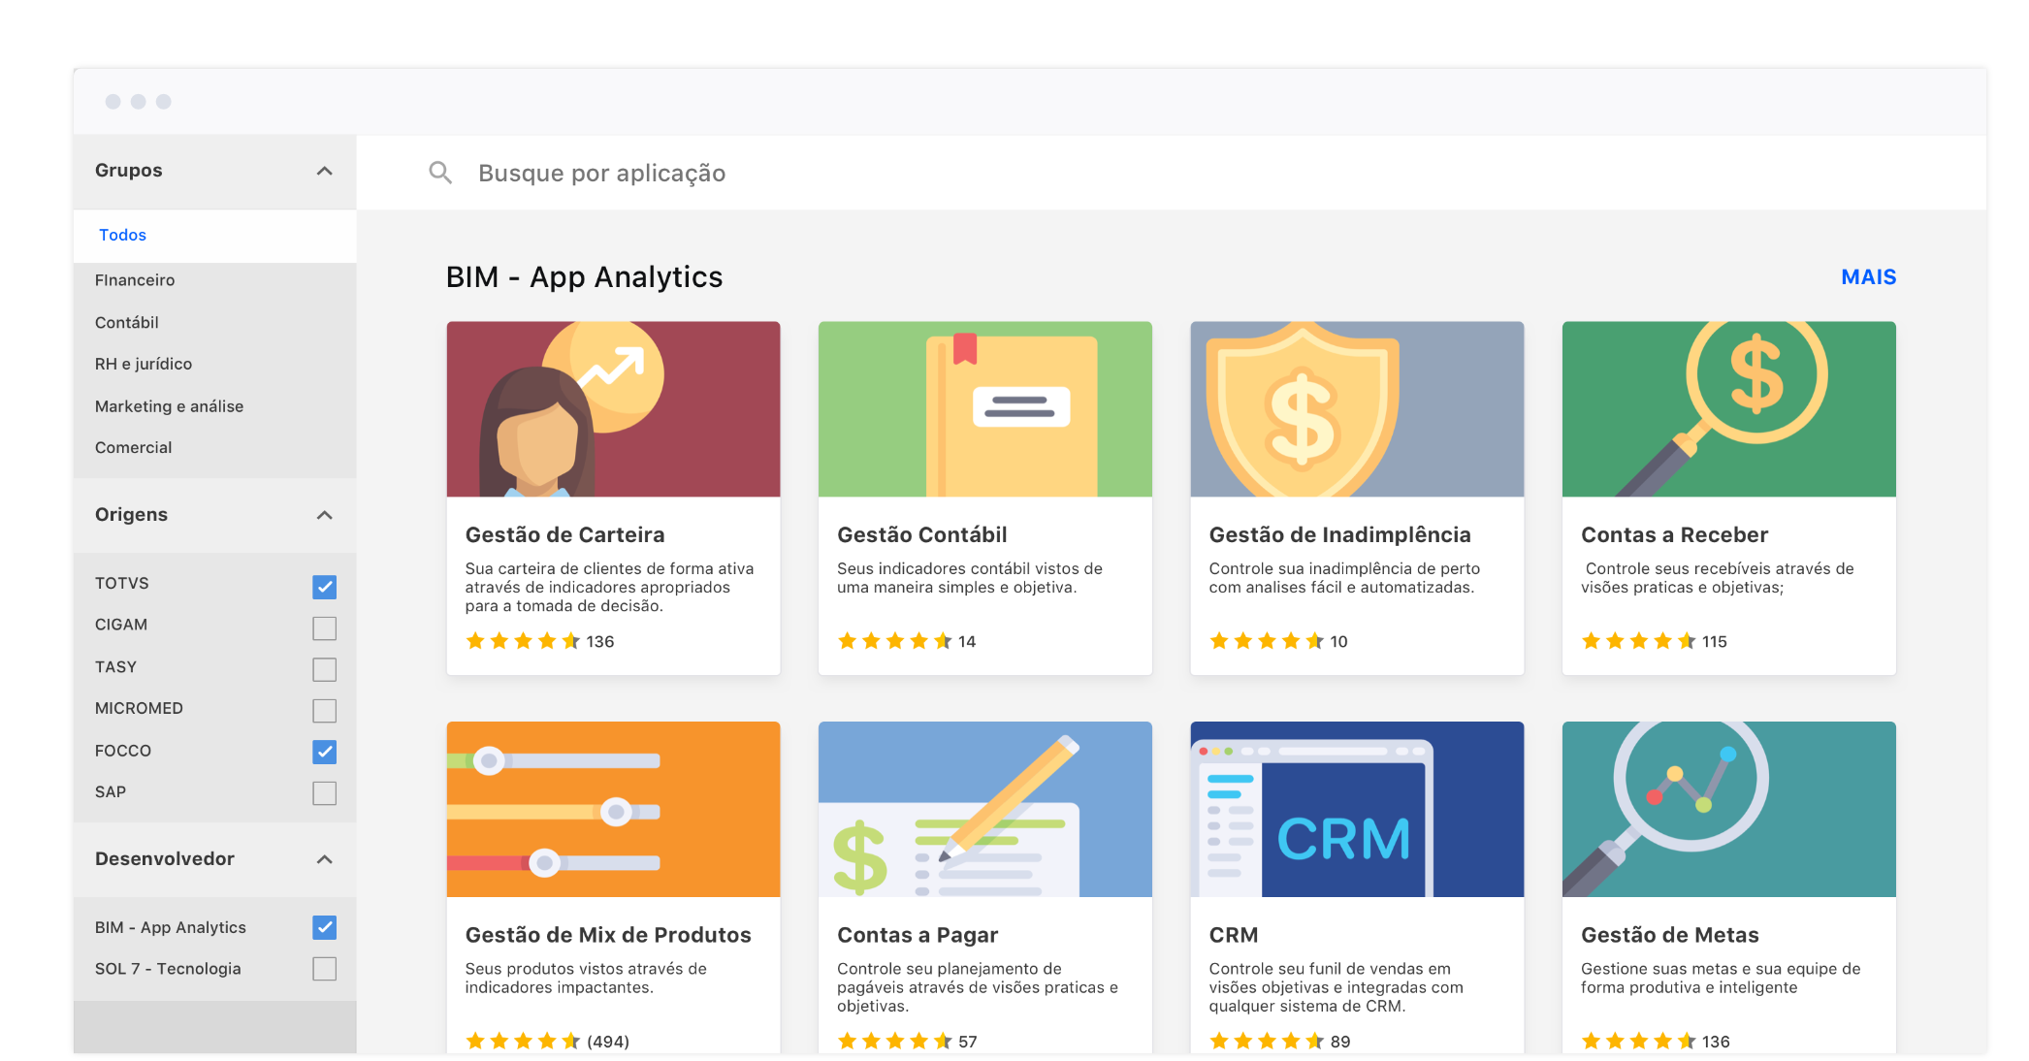This screenshot has width=2029, height=1061.
Task: Check SOL 7 - Tecnologia developer checkbox
Action: pos(325,969)
